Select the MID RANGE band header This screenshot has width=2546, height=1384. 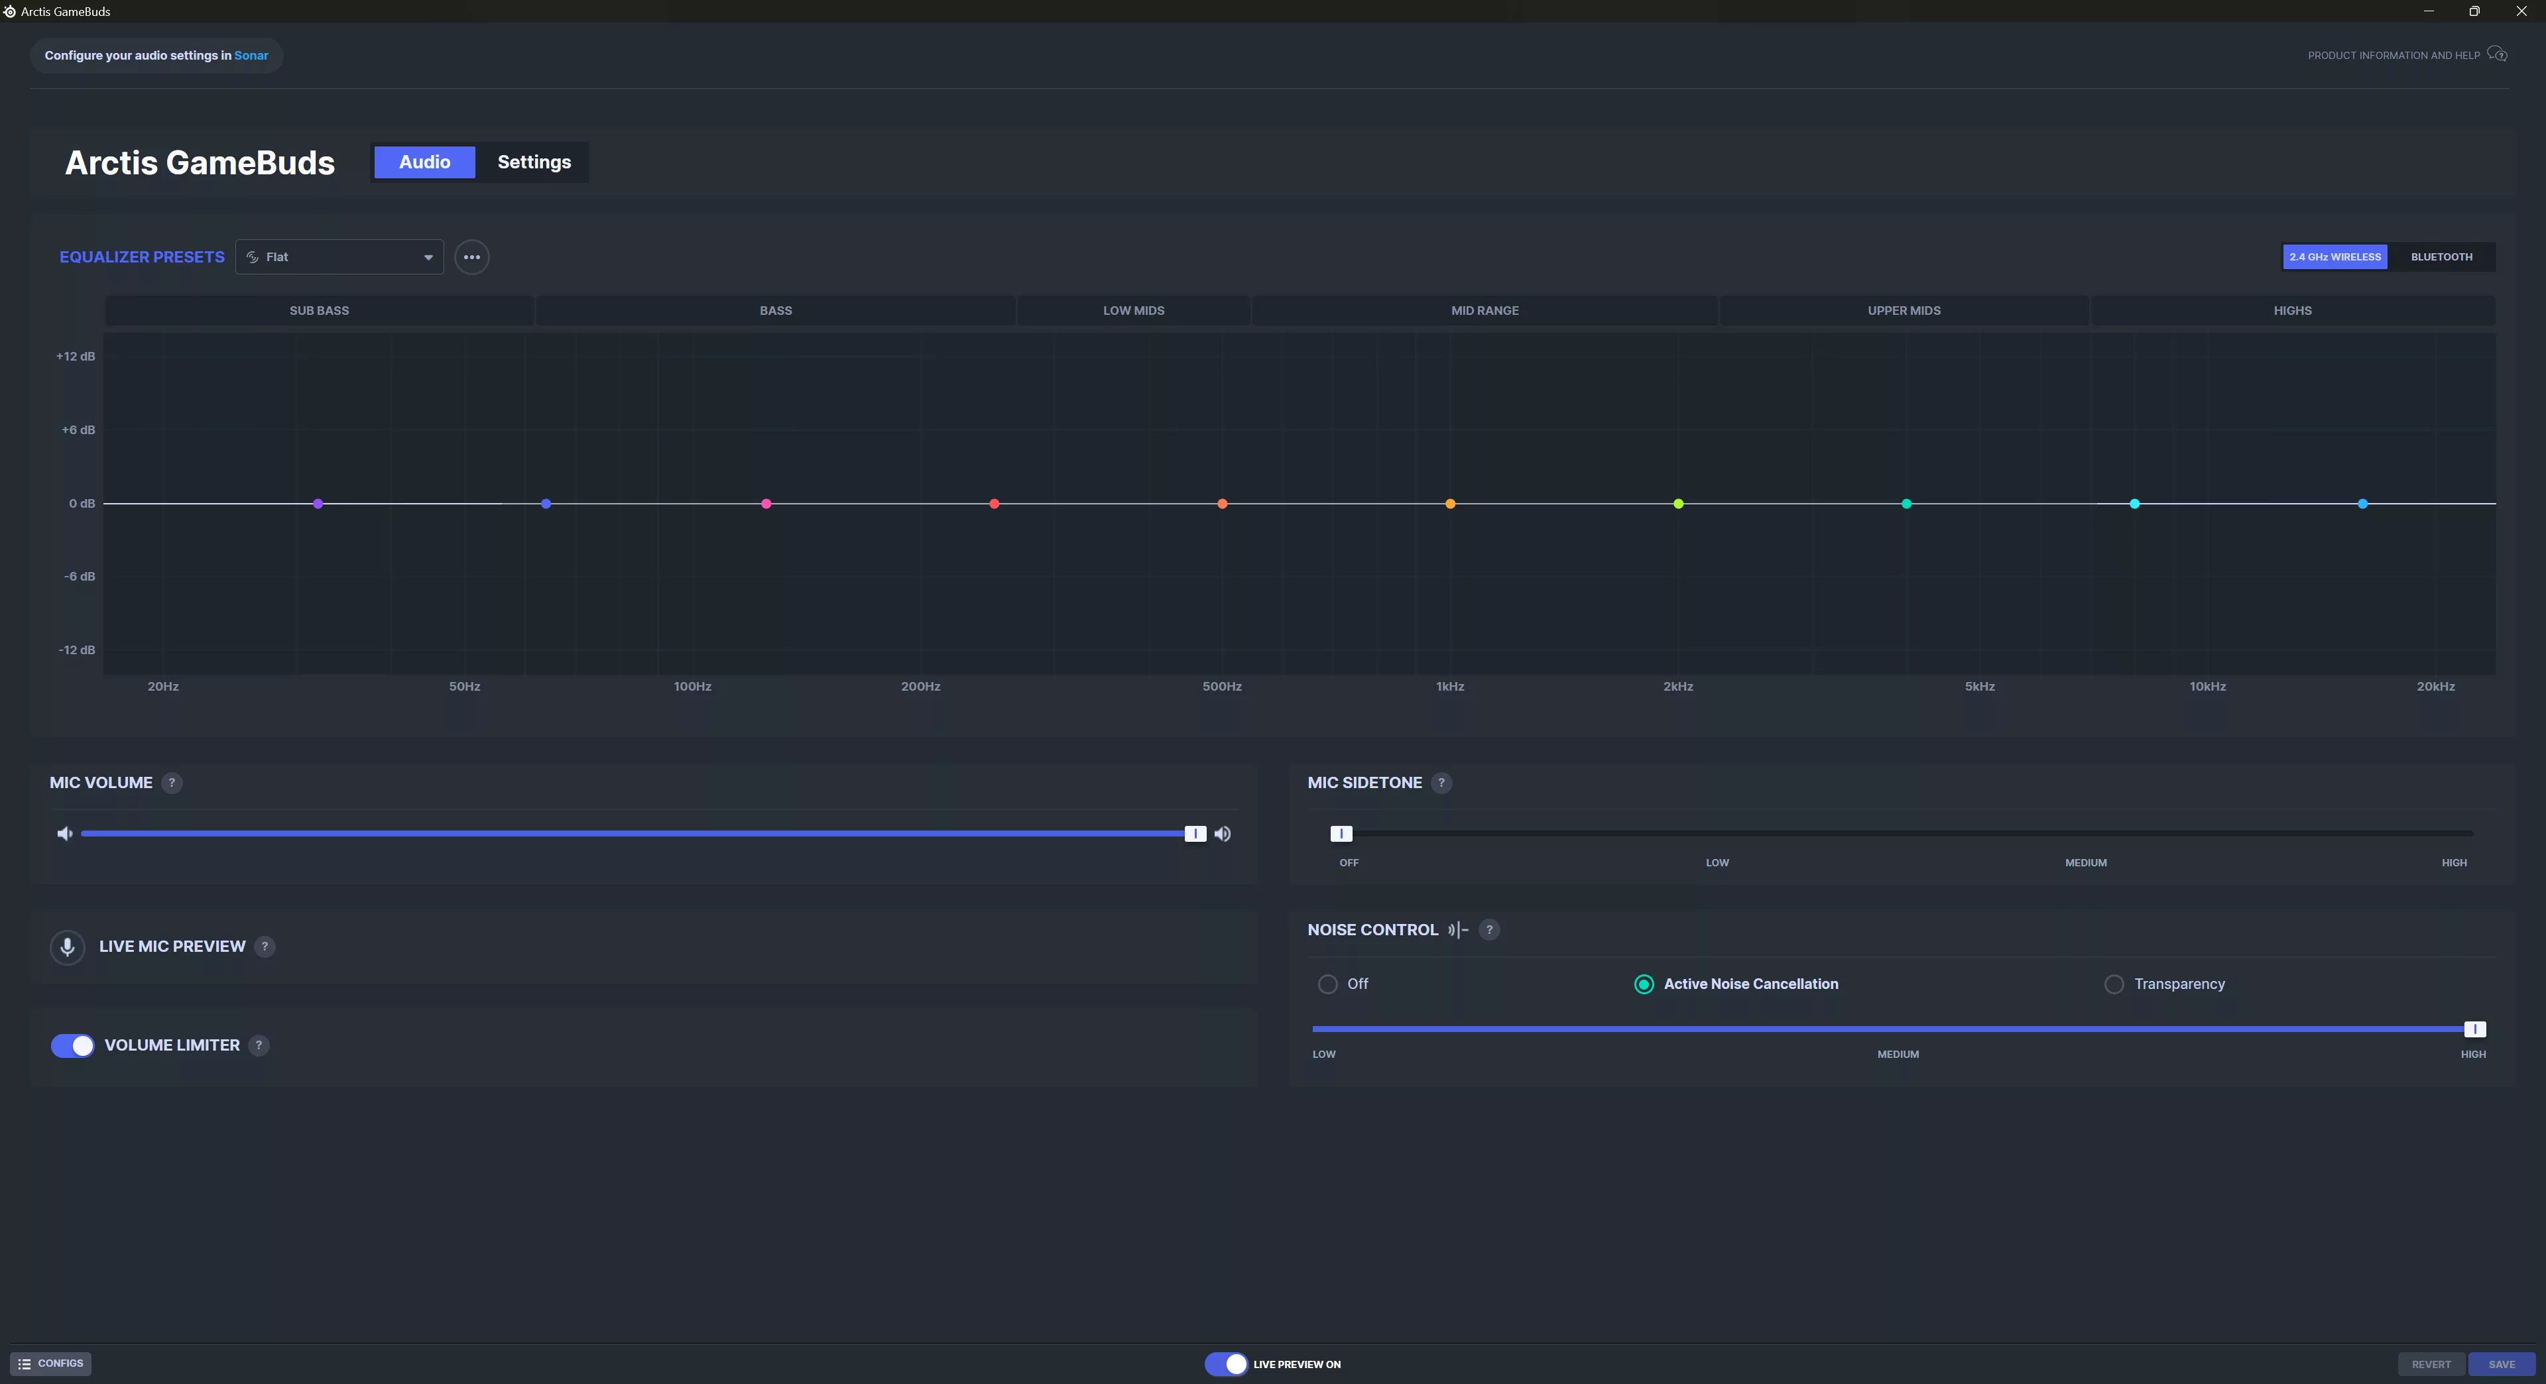1485,310
